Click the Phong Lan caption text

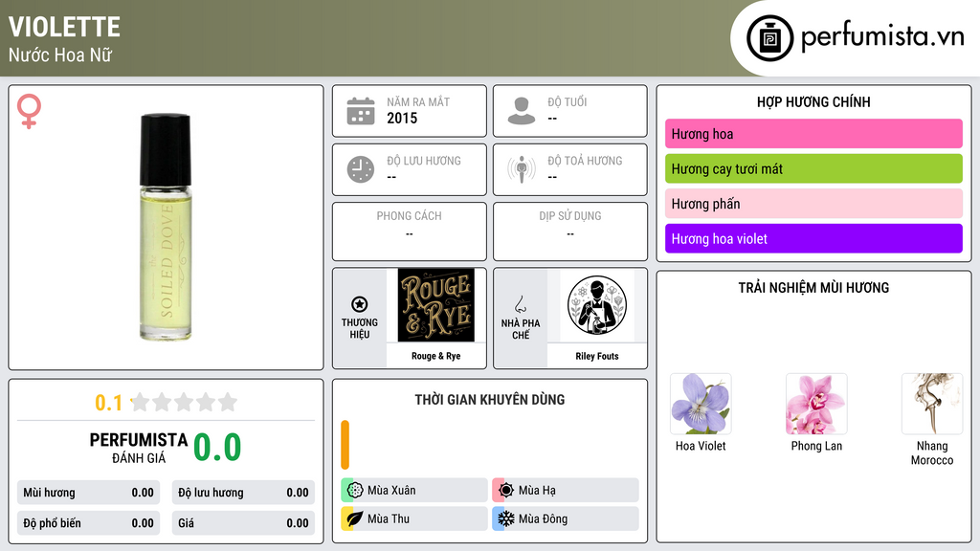tap(816, 446)
